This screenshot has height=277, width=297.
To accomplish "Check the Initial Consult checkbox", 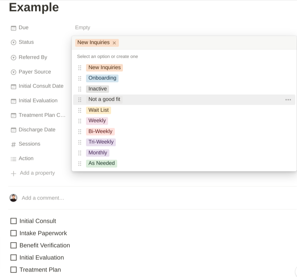I will pos(14,221).
